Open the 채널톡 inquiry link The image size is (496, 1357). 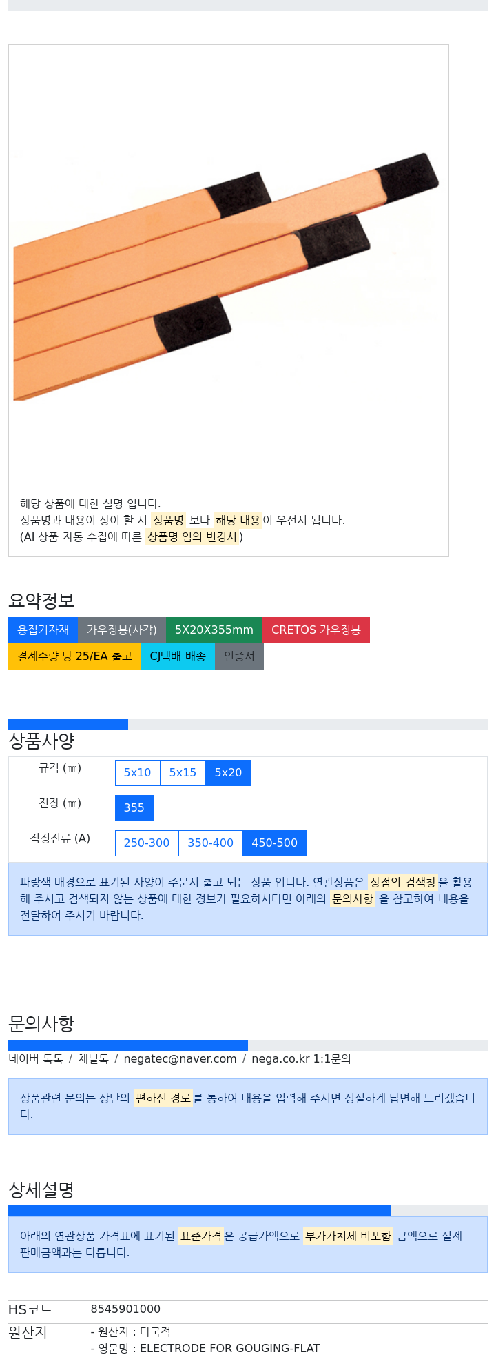tap(93, 1059)
